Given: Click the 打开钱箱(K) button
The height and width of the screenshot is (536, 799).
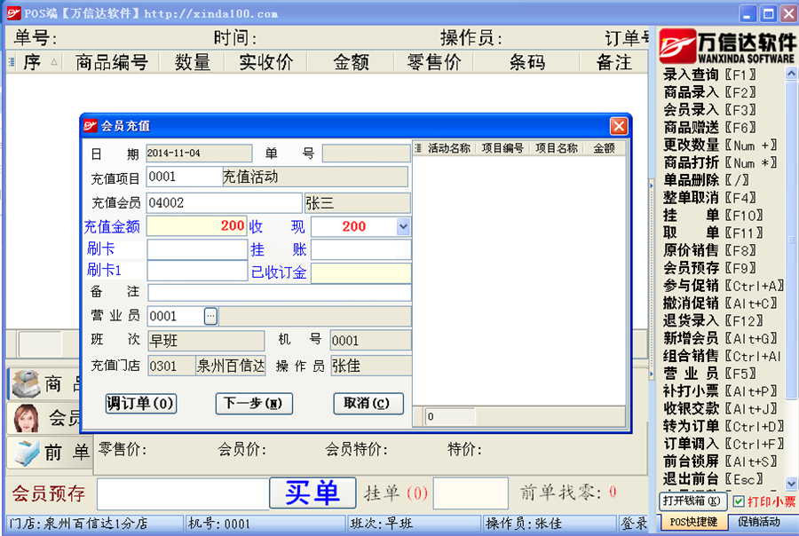Looking at the screenshot, I should point(692,501).
